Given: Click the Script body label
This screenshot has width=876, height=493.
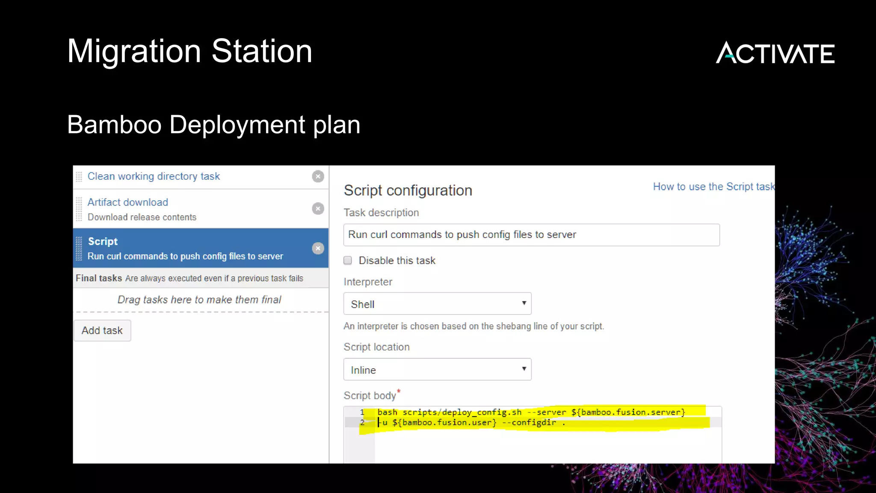Looking at the screenshot, I should click(x=370, y=395).
